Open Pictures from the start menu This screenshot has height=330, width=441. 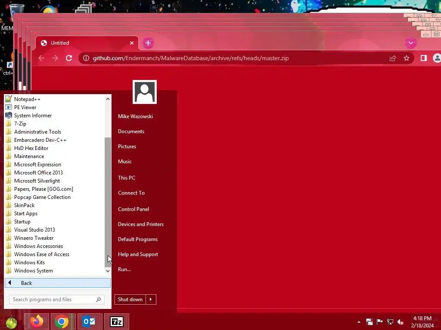[x=127, y=147]
